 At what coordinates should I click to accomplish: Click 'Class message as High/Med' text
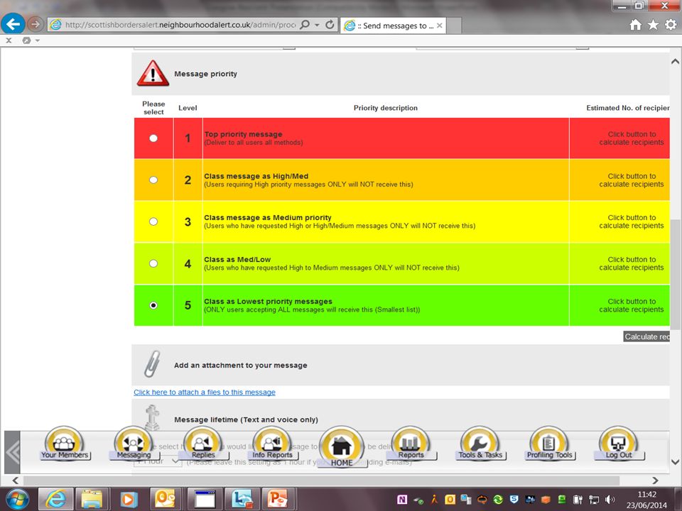(256, 176)
